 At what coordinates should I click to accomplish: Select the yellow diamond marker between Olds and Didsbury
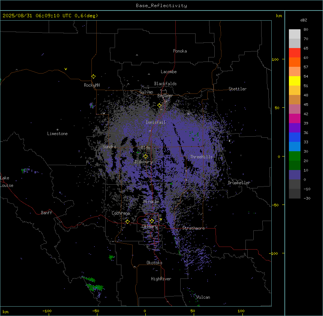145,156
